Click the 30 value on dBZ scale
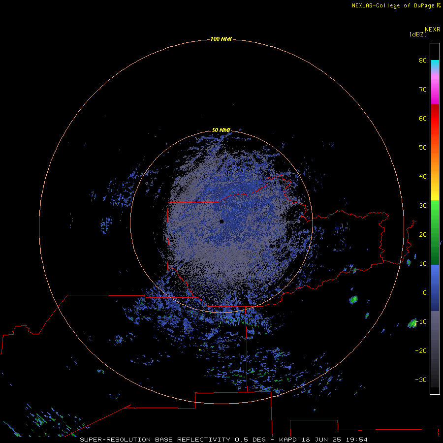This screenshot has height=443, width=443. tap(423, 205)
